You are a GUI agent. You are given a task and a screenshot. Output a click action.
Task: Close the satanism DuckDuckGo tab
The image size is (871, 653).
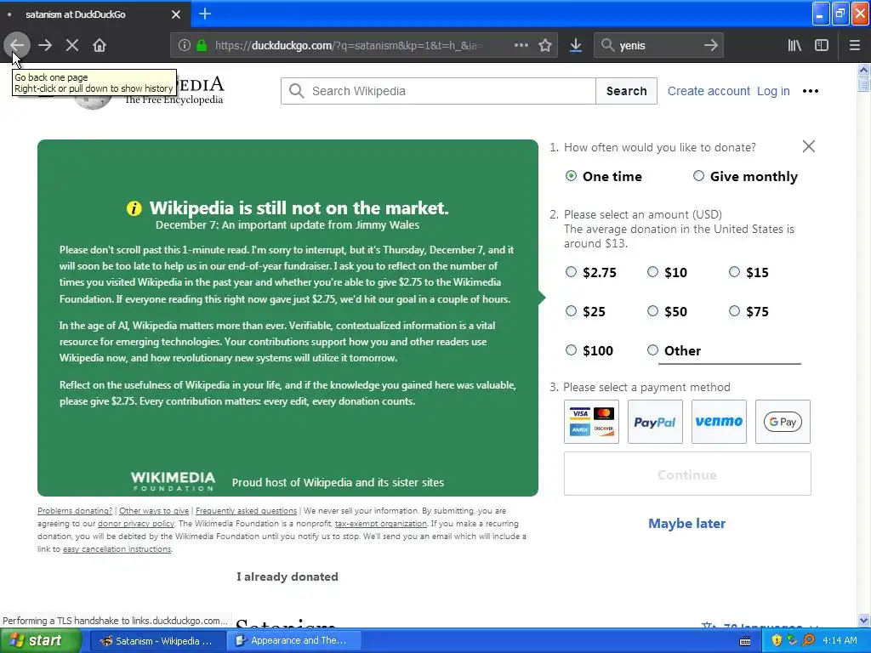[x=175, y=14]
